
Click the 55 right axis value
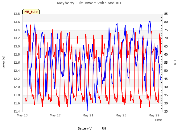pos(166,63)
